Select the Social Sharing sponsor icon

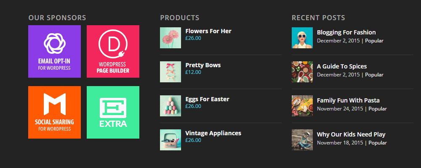point(54,112)
